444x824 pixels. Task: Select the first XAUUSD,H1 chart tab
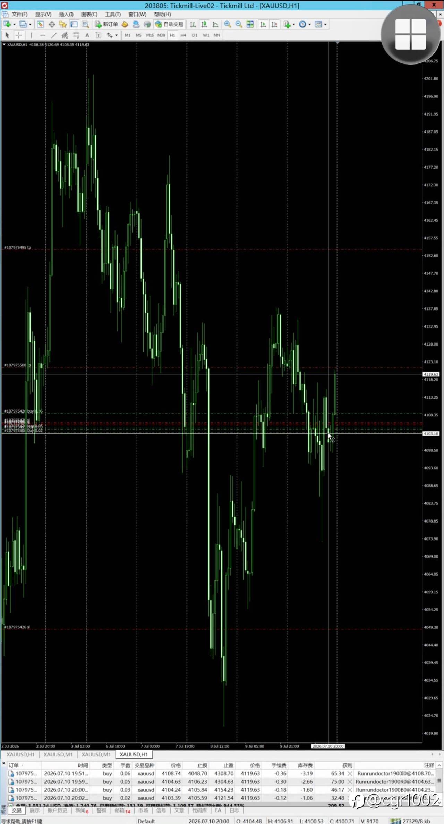pos(20,754)
